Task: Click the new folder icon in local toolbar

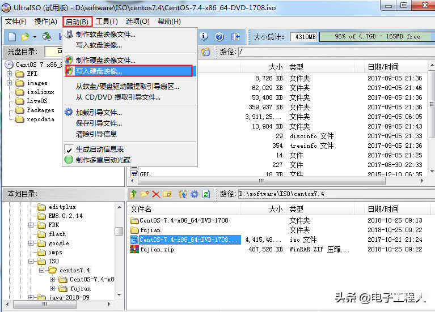Action: click(145, 194)
